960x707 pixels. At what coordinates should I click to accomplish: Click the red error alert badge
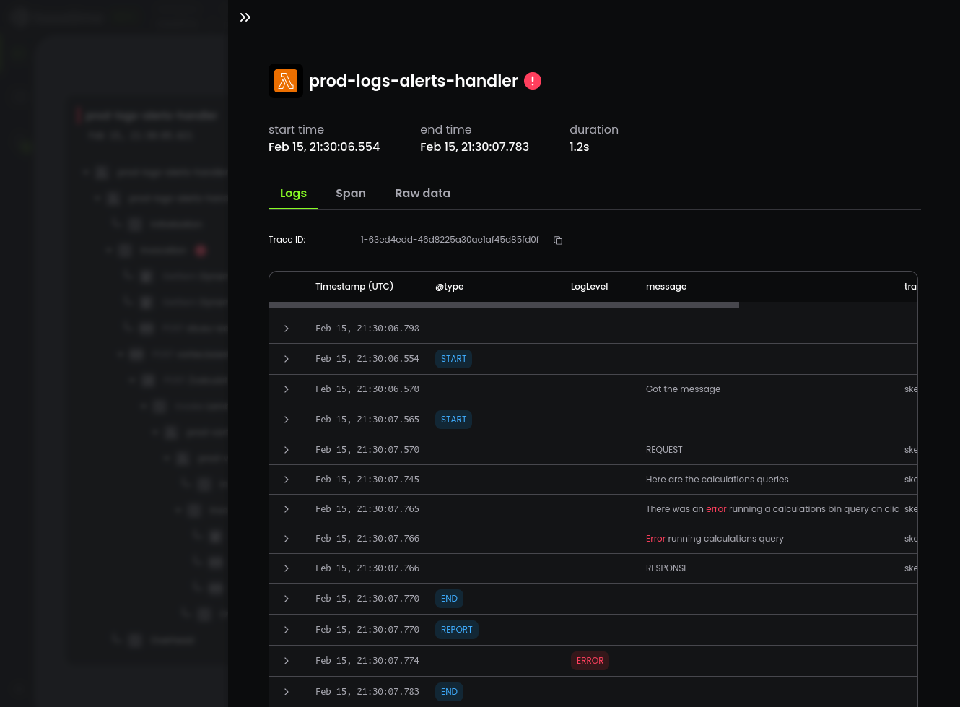tap(533, 81)
